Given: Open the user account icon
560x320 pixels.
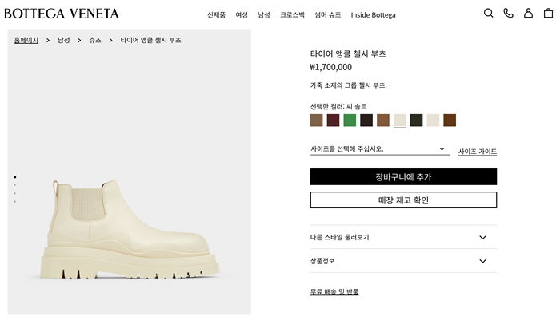Looking at the screenshot, I should click(528, 14).
